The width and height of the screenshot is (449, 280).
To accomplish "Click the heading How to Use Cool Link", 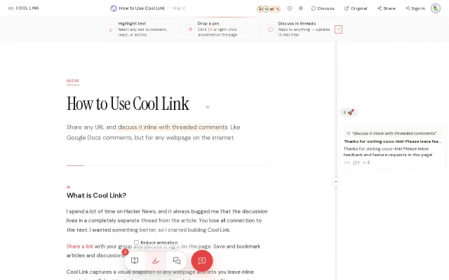I will click(x=128, y=104).
